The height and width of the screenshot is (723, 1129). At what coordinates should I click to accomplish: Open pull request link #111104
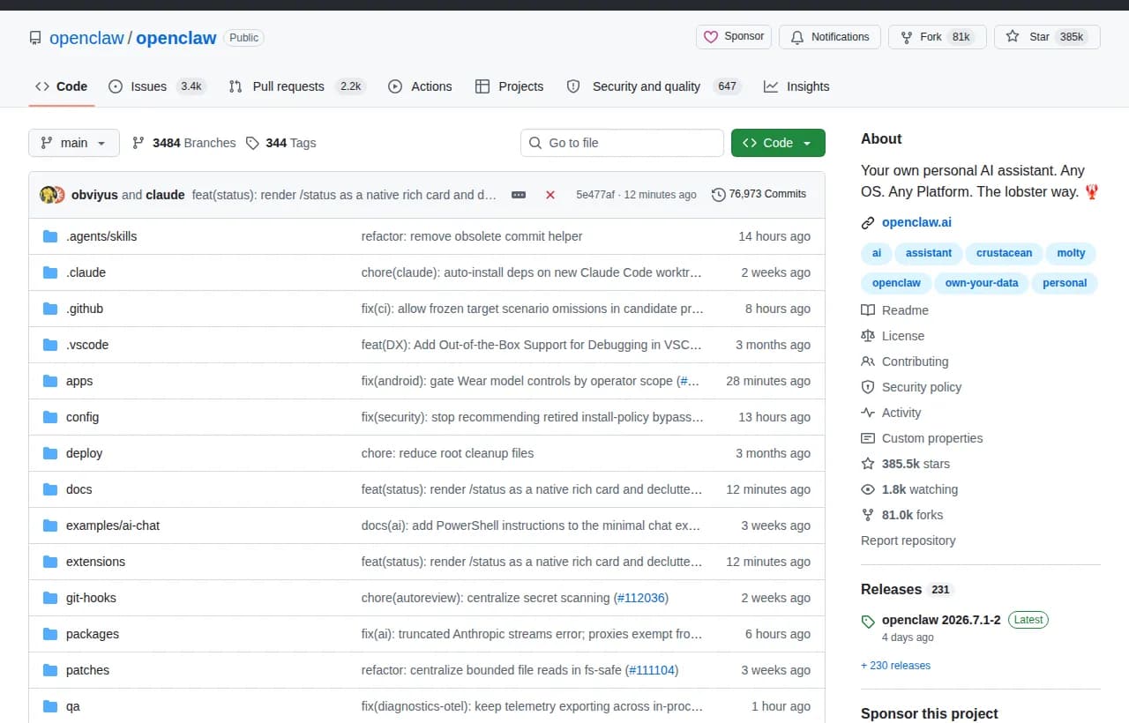click(x=651, y=670)
